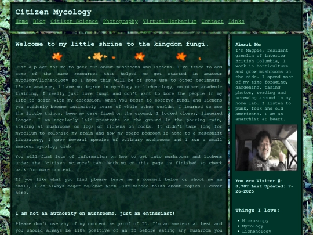Screen dimensions: 313x235
Task: Open the Home navigation link
Action: 21,21
